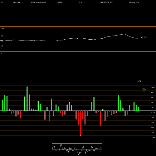Select the VICEROY_BE symbol text in header
This screenshot has height=156, width=156.
click(x=107, y=2)
